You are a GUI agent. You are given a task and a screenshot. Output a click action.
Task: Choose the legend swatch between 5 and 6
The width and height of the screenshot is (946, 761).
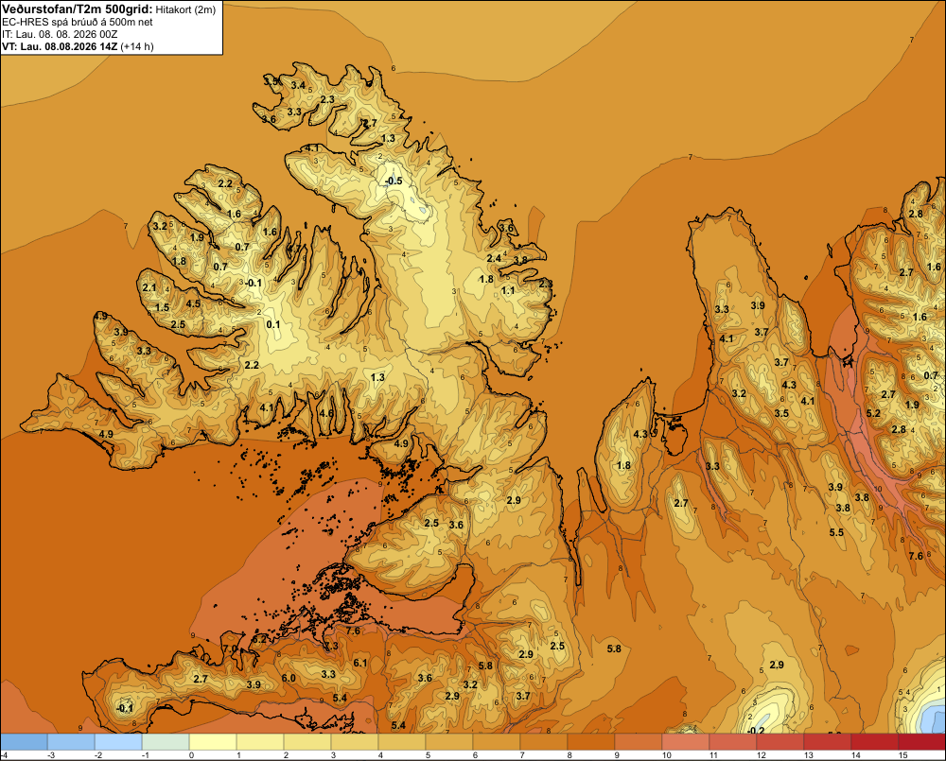tap(449, 741)
